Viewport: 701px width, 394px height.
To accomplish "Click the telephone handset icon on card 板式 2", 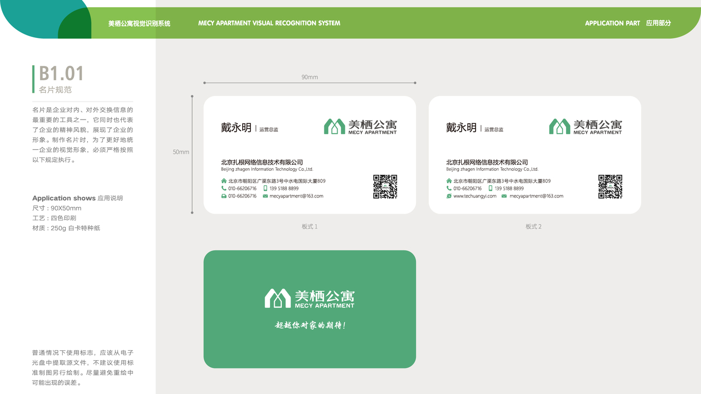I will click(x=449, y=188).
